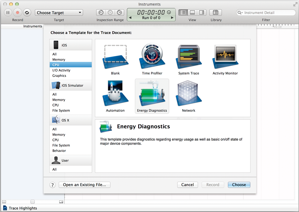Image resolution: width=299 pixels, height=212 pixels.
Task: Select All under iOS Simulator
Action: pos(71,94)
